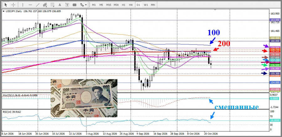Pick the Horizontal Line drawing tool
282x137 pixels.
click(30, 5)
